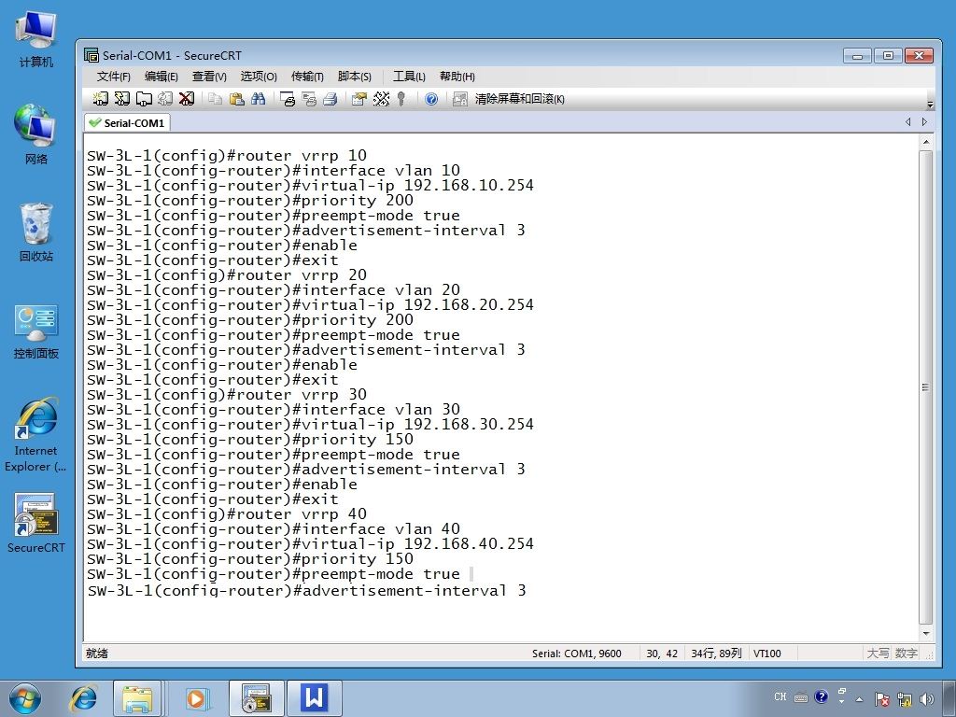This screenshot has width=956, height=717.
Task: Click the media player taskbar icon
Action: click(196, 698)
